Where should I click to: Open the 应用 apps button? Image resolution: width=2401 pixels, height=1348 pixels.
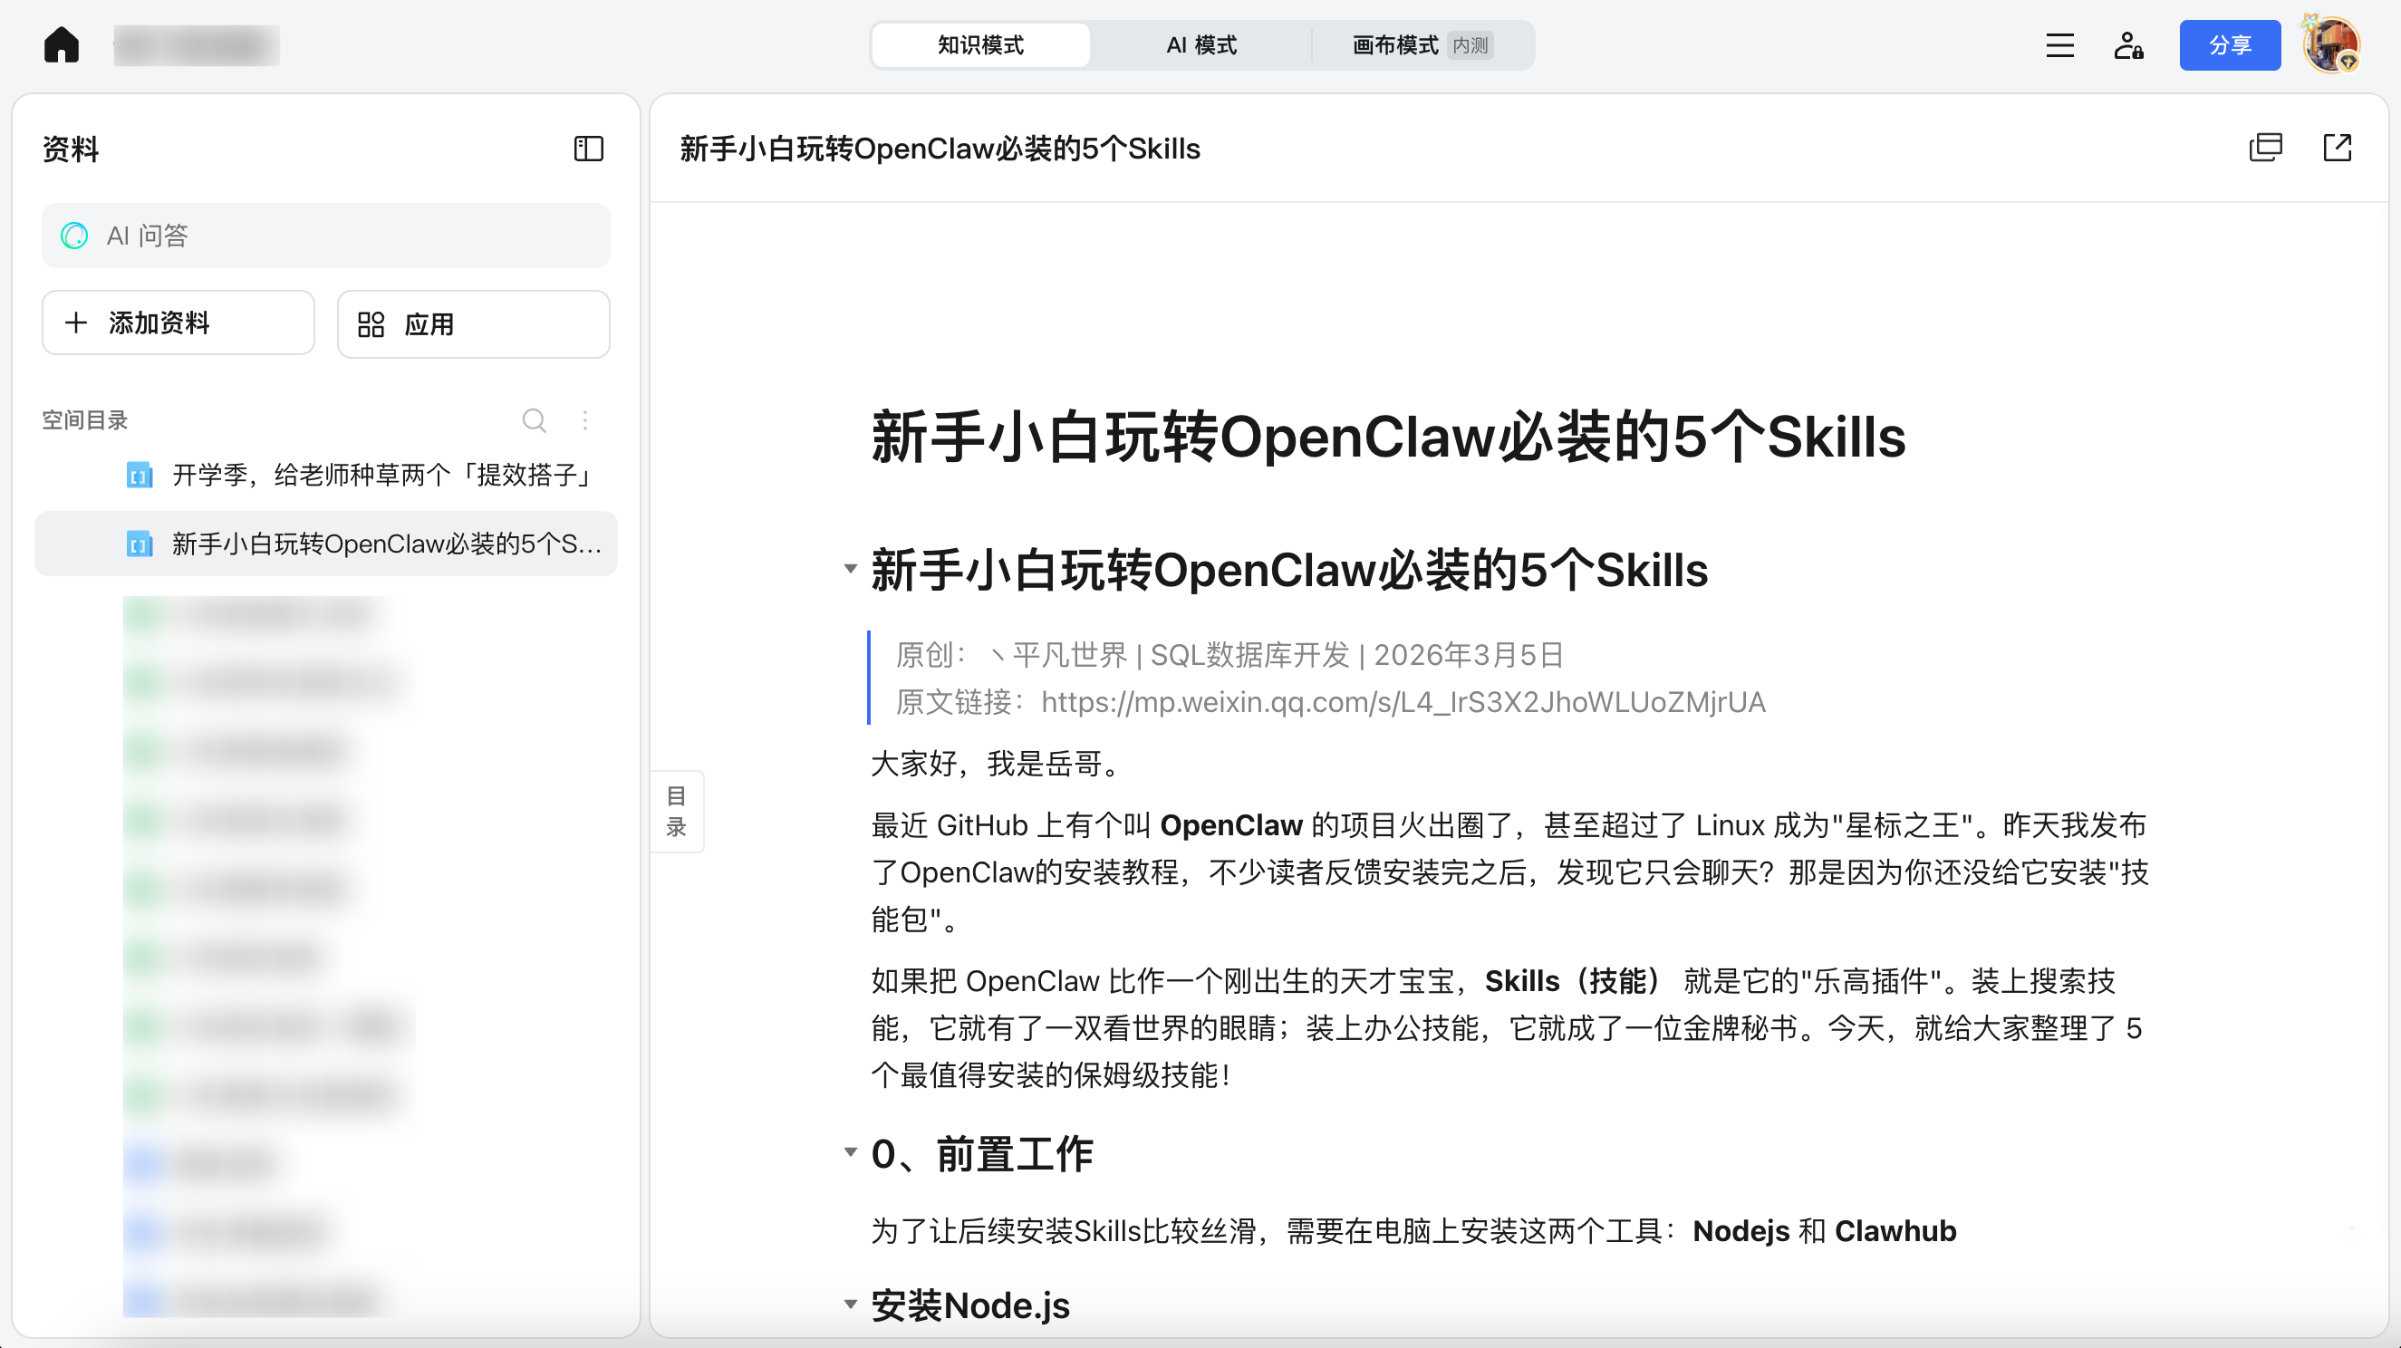pyautogui.click(x=474, y=323)
